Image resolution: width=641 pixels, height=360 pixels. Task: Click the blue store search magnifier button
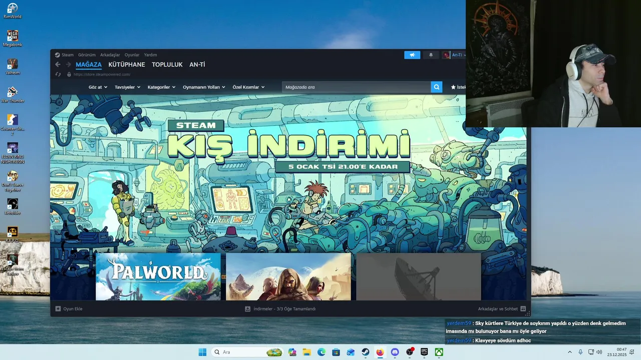437,87
